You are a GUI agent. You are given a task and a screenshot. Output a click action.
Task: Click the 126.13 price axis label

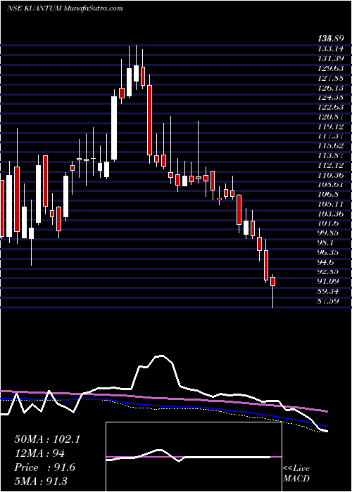pos(330,88)
